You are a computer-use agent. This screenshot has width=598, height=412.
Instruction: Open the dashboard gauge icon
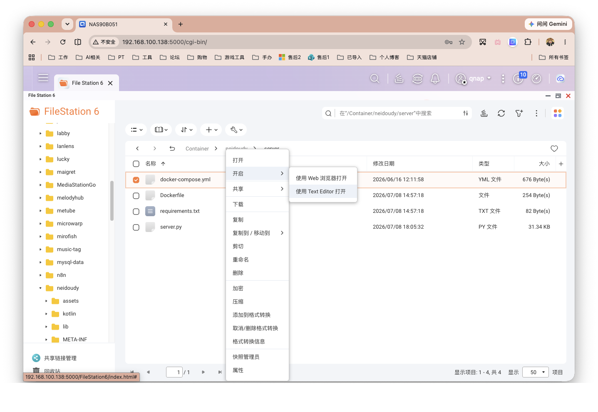click(x=536, y=79)
